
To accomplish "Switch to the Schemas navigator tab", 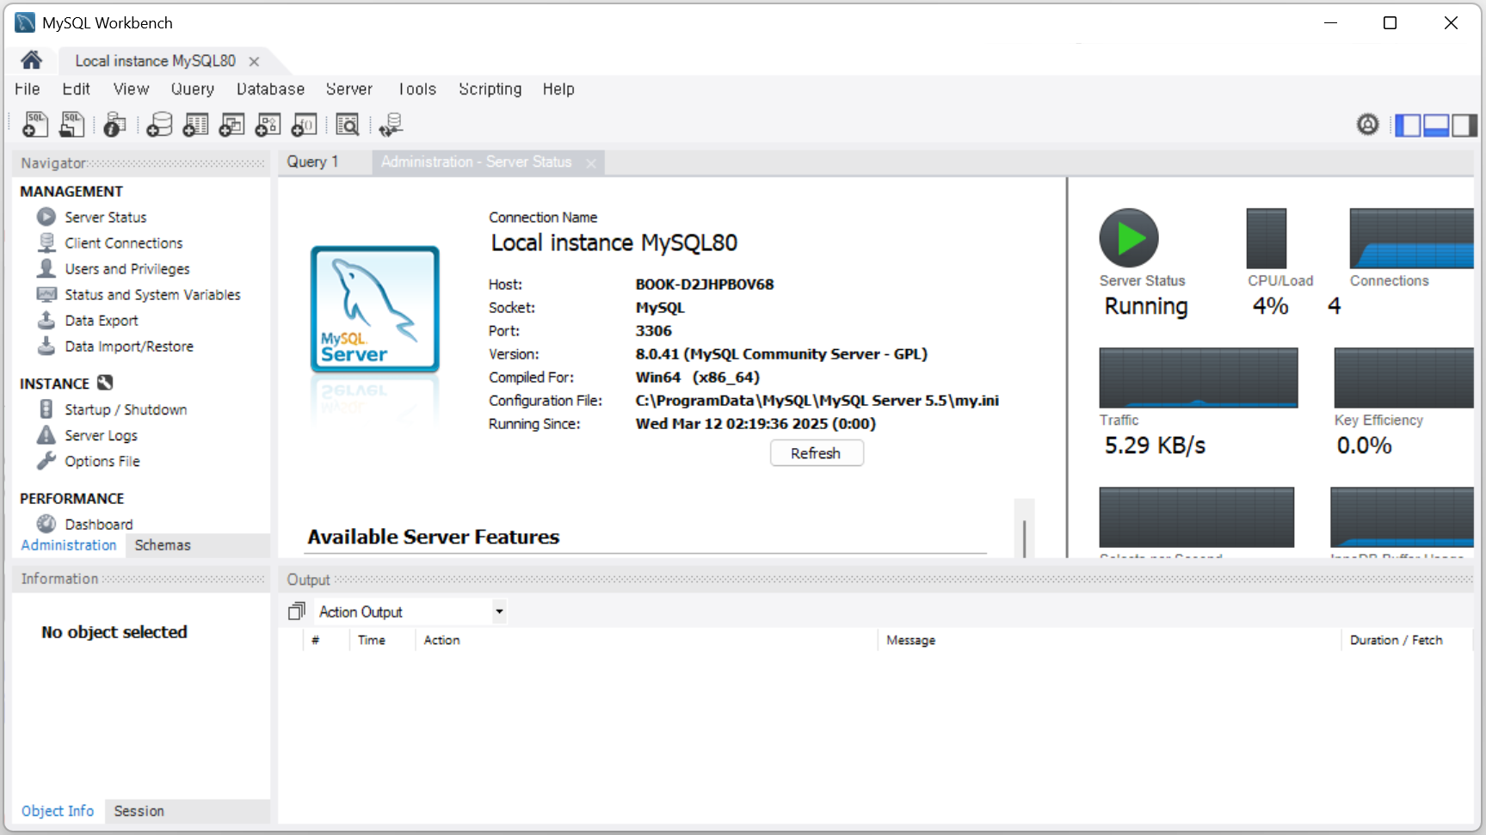I will (x=163, y=545).
